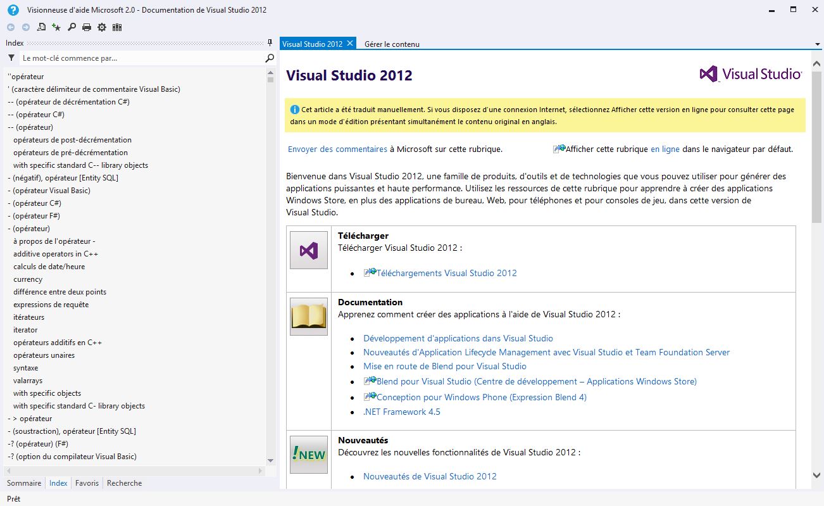Open the tab list dropdown arrow
This screenshot has height=506, width=824.
point(818,44)
